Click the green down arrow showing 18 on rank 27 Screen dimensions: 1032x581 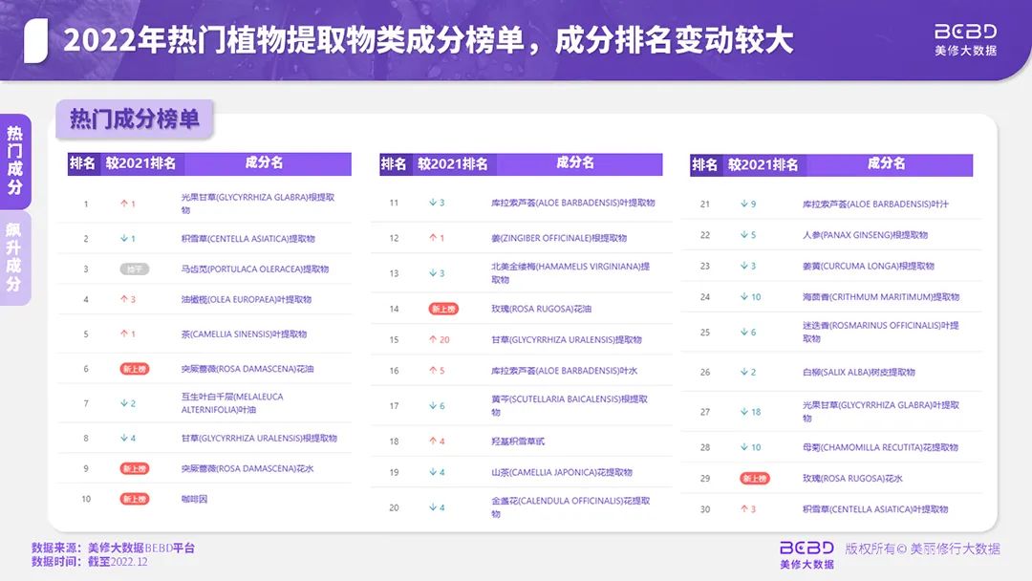pos(750,412)
